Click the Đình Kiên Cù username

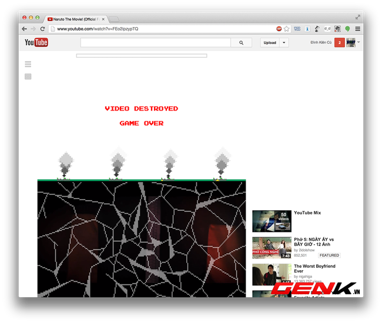tap(321, 43)
